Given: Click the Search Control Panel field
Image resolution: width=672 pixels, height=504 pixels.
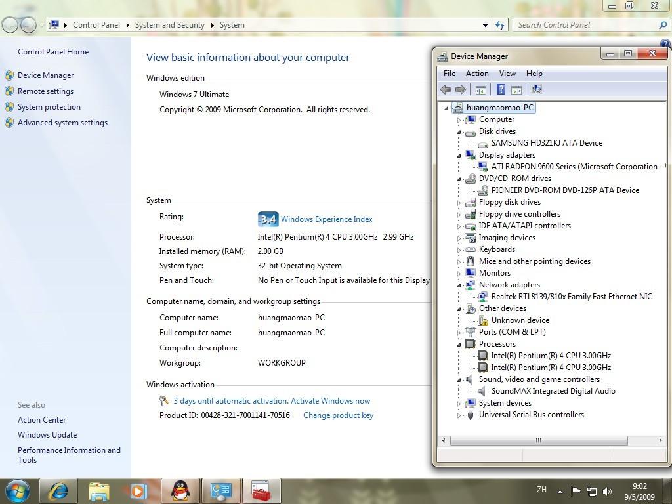Looking at the screenshot, I should [584, 25].
